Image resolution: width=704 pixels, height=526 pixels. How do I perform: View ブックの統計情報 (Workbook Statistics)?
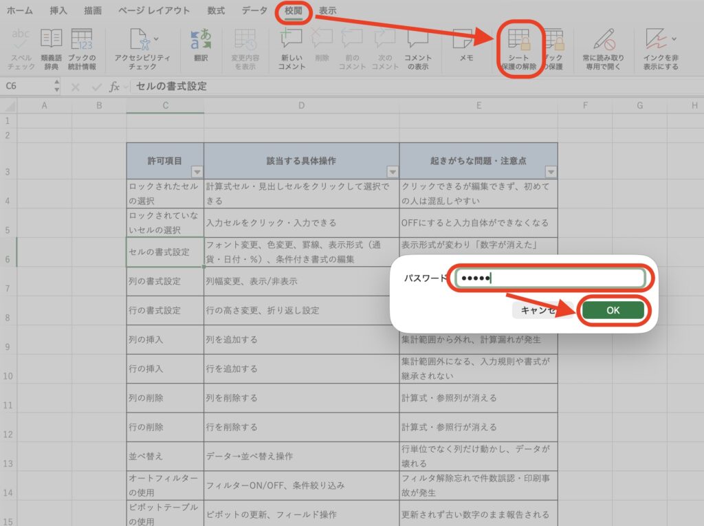pyautogui.click(x=82, y=48)
